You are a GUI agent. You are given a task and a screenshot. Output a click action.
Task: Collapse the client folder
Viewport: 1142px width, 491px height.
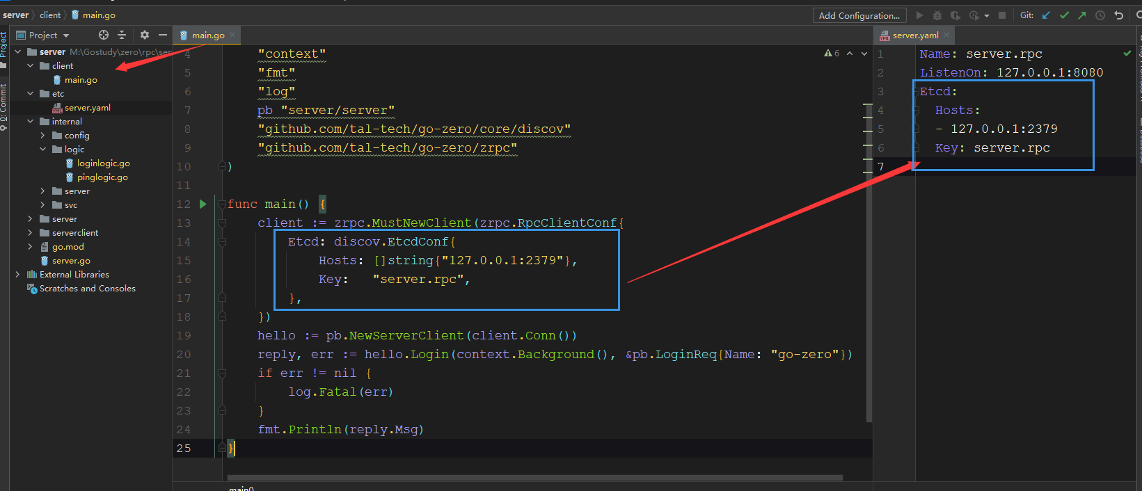coord(31,65)
